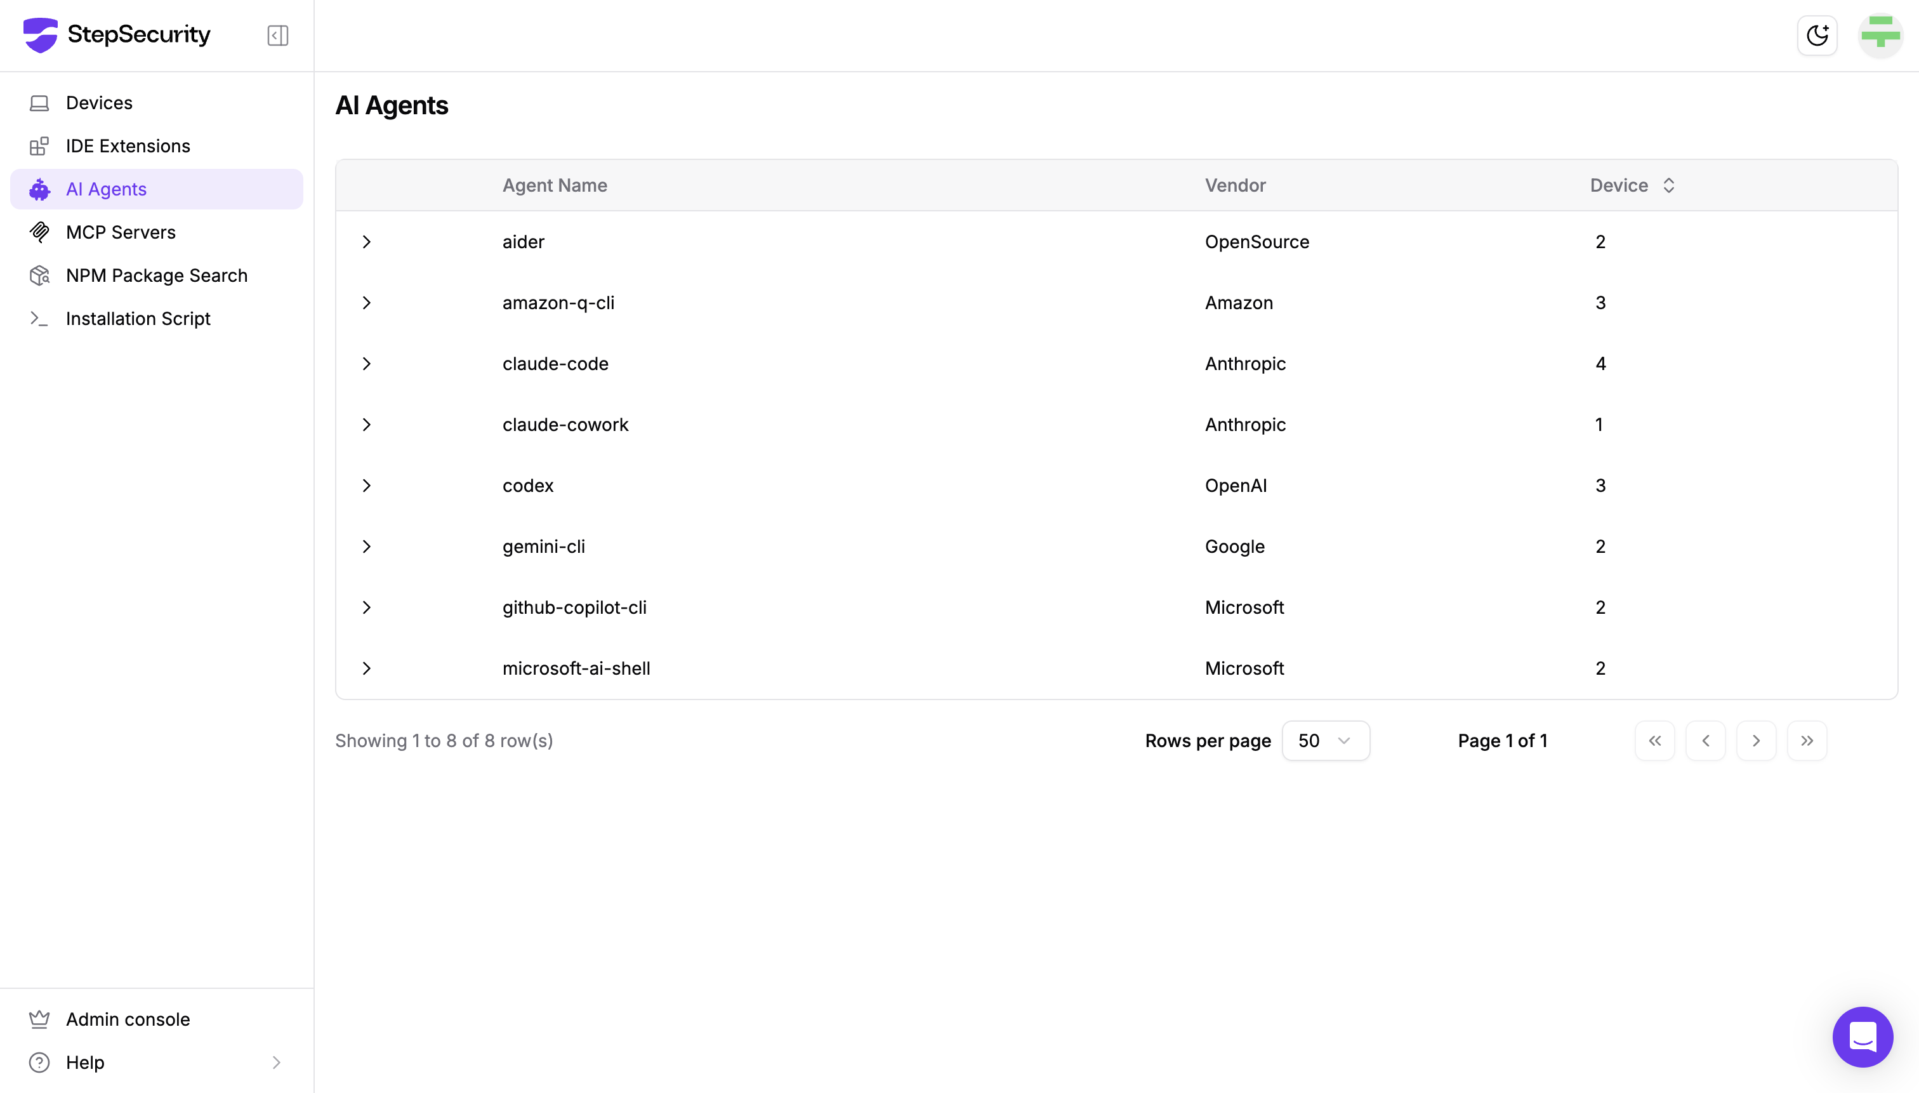The height and width of the screenshot is (1093, 1919).
Task: Select the AI Agents sidebar item
Action: 107,189
